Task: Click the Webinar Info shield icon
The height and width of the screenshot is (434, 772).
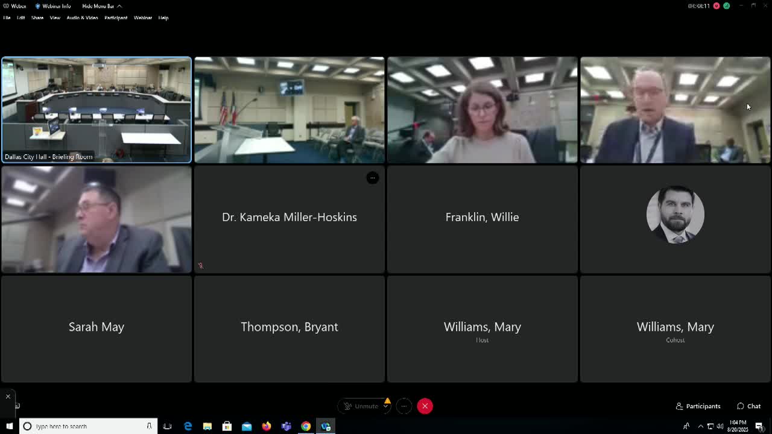Action: point(38,6)
